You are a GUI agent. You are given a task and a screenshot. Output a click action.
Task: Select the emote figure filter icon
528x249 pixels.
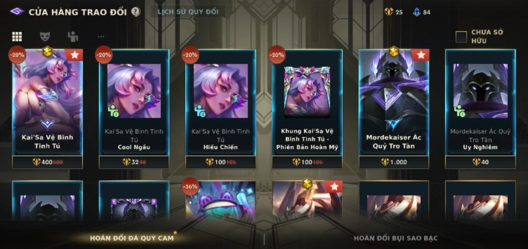[x=73, y=37]
